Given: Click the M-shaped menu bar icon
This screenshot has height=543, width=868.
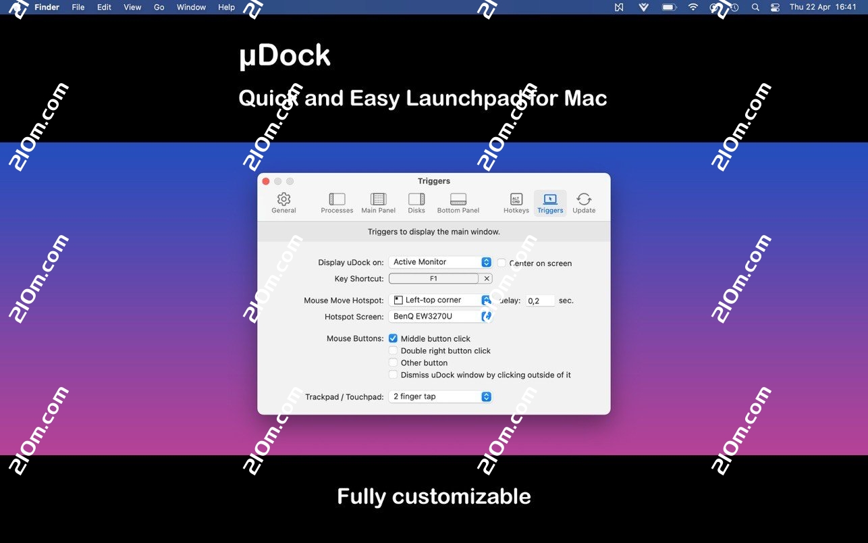Looking at the screenshot, I should click(x=619, y=7).
